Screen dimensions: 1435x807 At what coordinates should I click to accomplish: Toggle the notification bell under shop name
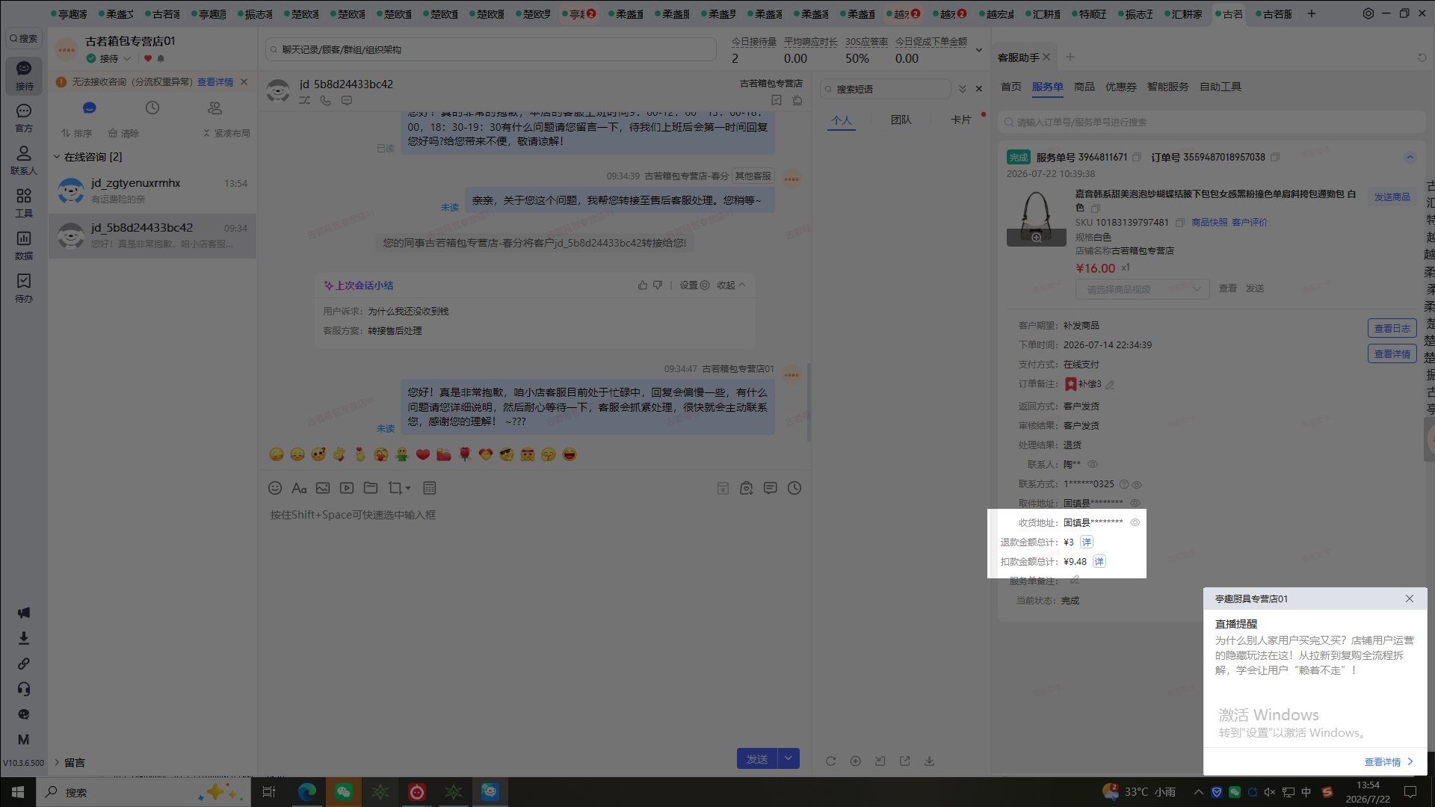161,58
